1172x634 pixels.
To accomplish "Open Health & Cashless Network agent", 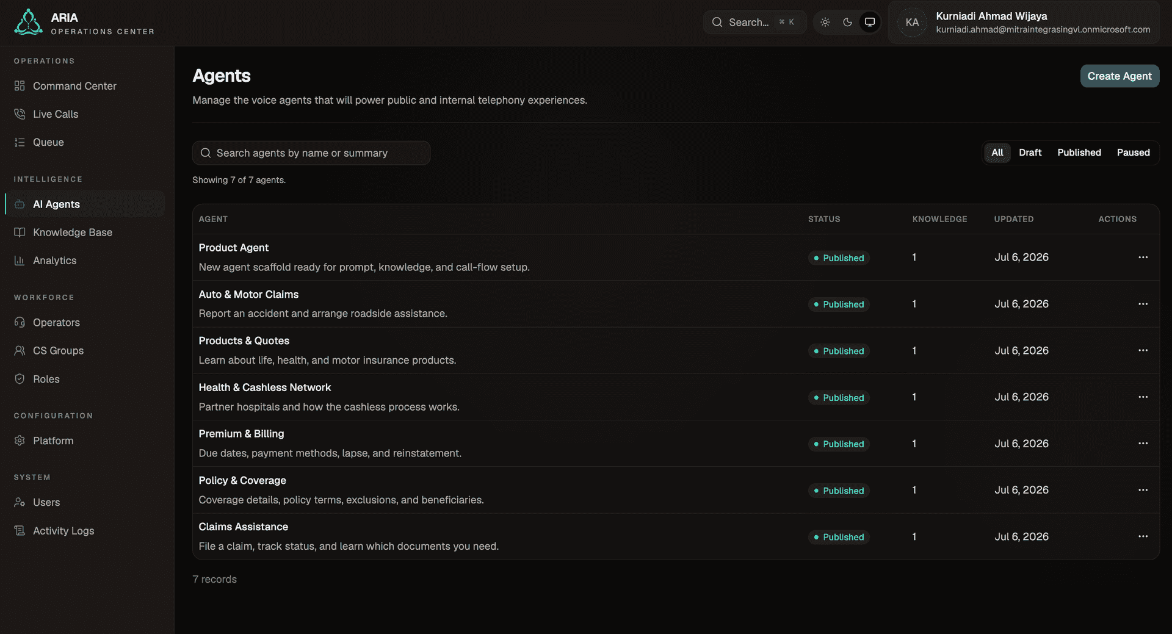I will point(264,387).
